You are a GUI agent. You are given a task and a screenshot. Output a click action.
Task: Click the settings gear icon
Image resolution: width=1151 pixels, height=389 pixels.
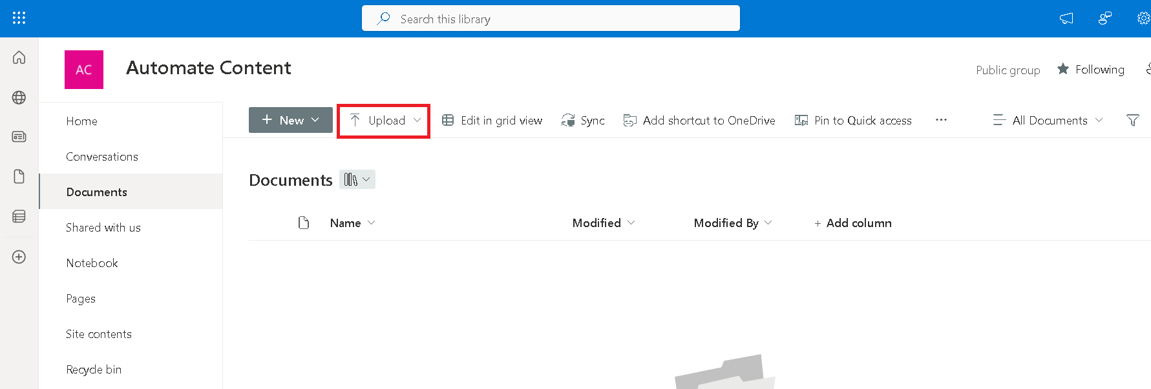(1143, 18)
